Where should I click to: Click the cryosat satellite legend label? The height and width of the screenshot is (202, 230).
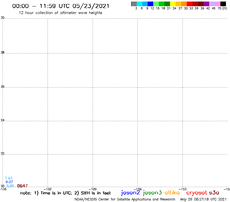197,193
